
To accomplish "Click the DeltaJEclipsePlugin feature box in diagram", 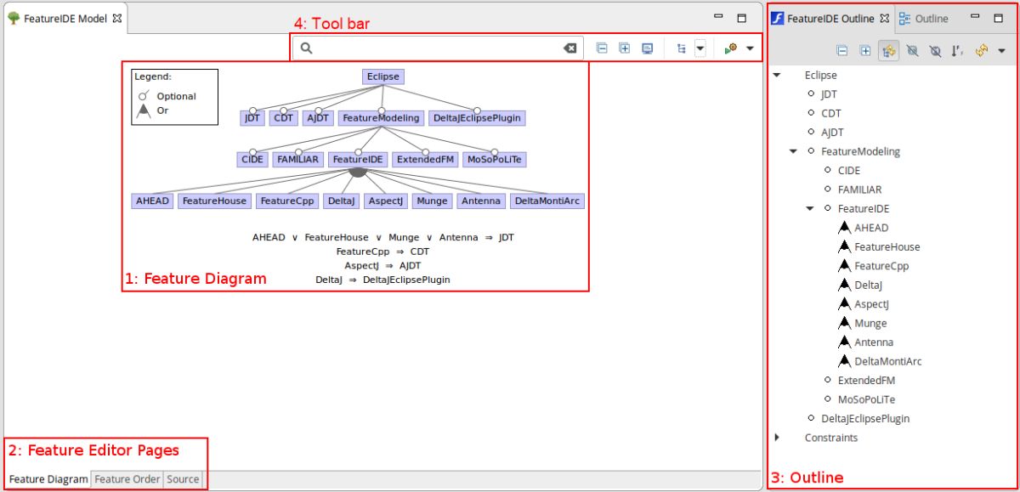I will pos(477,118).
